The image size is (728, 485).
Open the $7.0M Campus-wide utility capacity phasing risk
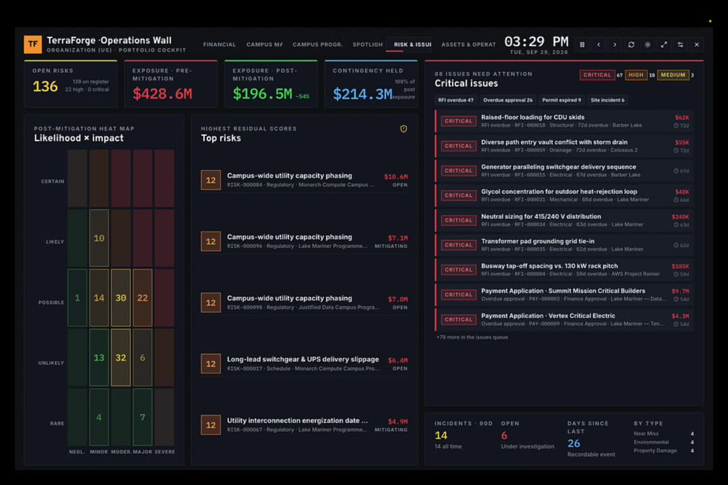point(305,302)
